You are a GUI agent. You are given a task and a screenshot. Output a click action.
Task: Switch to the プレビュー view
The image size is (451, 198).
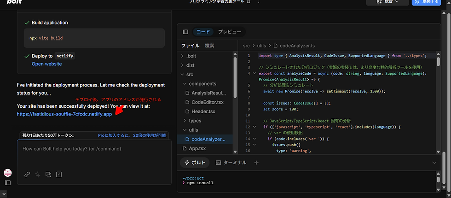[x=230, y=32]
